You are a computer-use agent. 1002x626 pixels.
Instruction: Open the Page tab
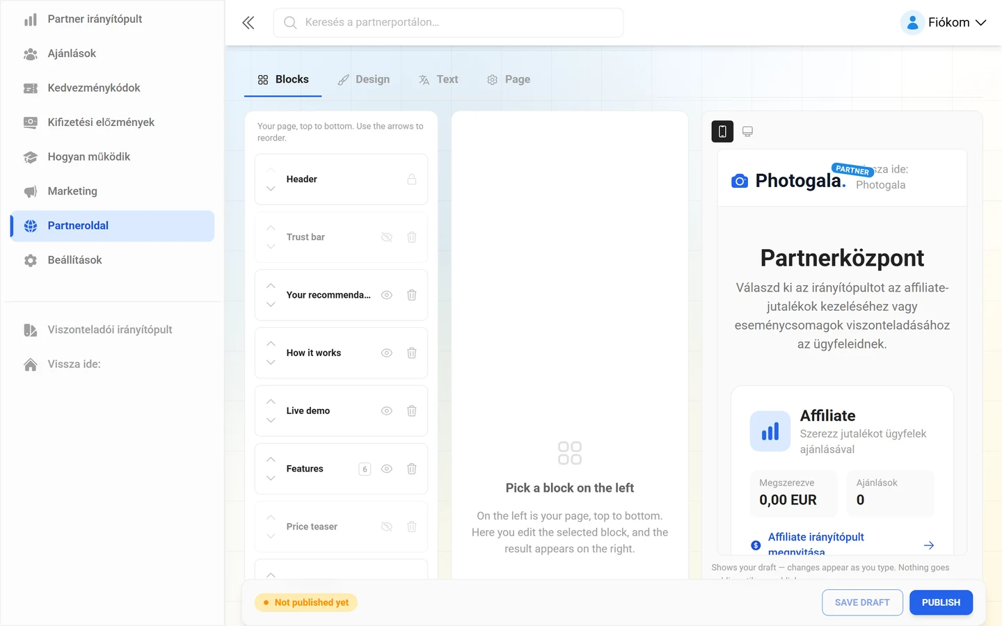[x=509, y=80]
